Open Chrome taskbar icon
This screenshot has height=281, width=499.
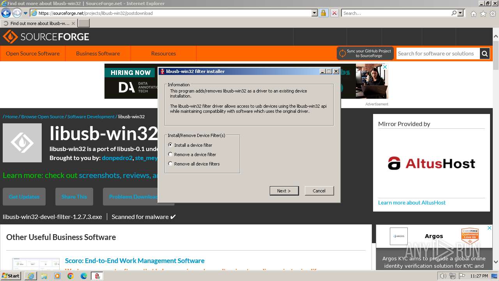click(x=71, y=276)
